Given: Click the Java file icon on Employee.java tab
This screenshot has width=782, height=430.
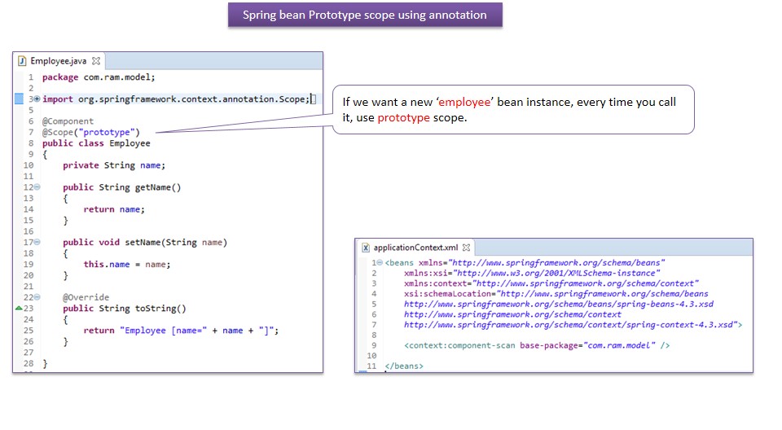Looking at the screenshot, I should [x=21, y=61].
